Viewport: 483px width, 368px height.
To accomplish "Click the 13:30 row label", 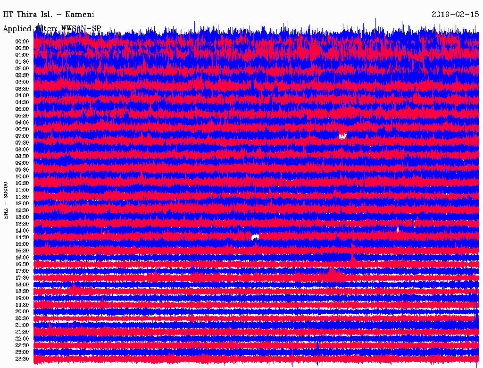I will click(x=22, y=224).
